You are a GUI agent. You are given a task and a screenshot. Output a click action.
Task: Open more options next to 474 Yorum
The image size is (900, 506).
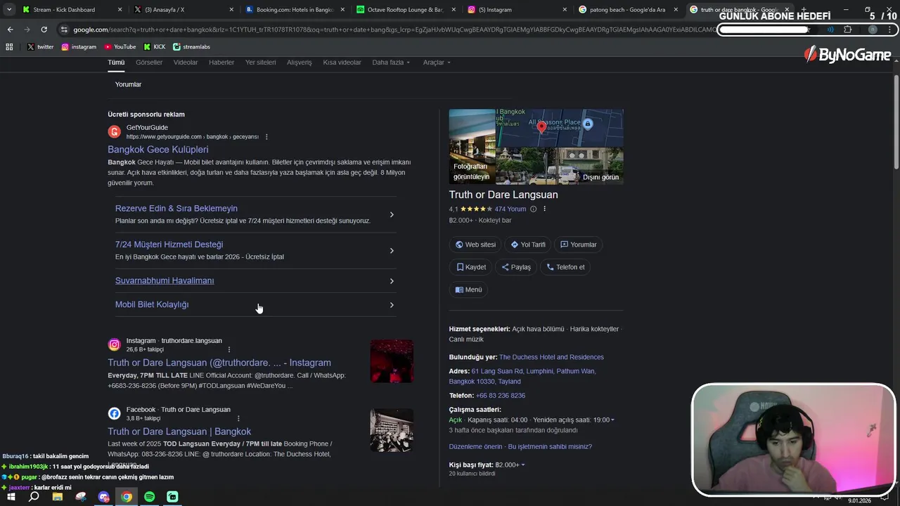[544, 209]
